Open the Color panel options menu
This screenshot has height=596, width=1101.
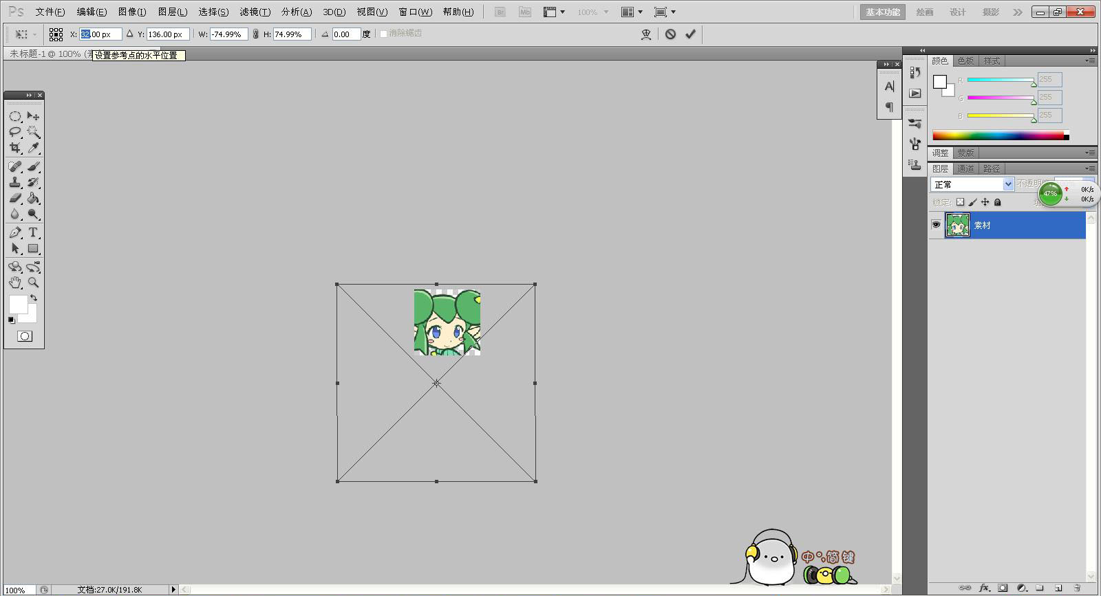(x=1090, y=61)
